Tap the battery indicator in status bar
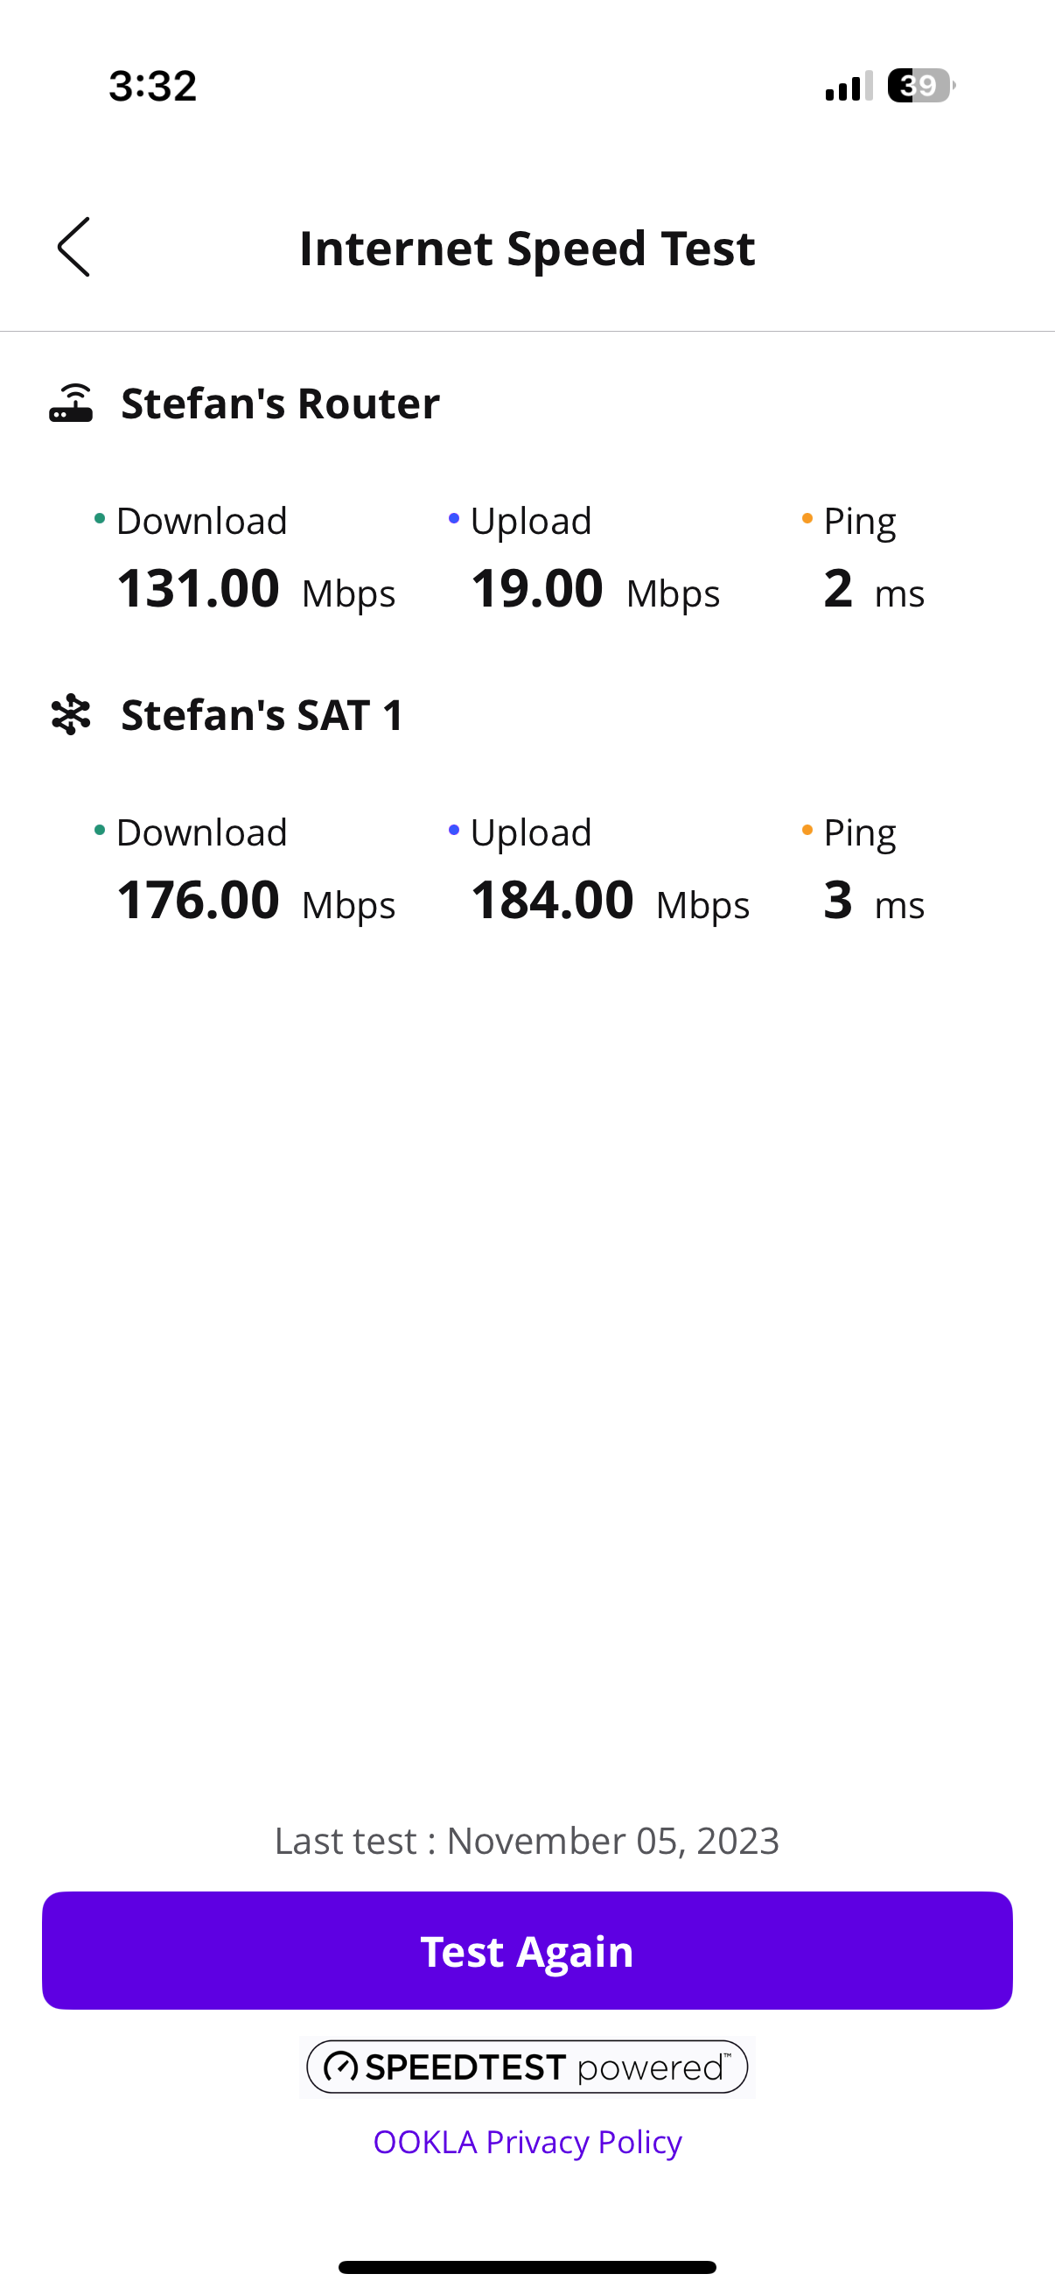Viewport: 1055px width, 2295px height. pyautogui.click(x=919, y=86)
